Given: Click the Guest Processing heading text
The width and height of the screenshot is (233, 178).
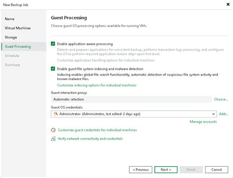Looking at the screenshot, I should pos(69,18).
